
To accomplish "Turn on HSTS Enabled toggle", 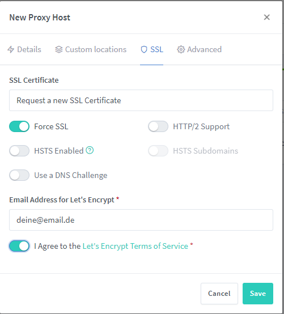I will tap(19, 151).
